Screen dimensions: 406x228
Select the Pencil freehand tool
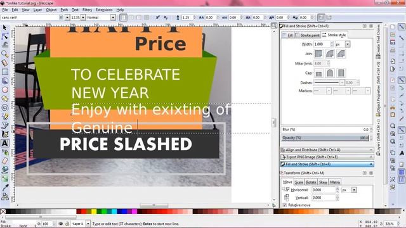click(4, 117)
